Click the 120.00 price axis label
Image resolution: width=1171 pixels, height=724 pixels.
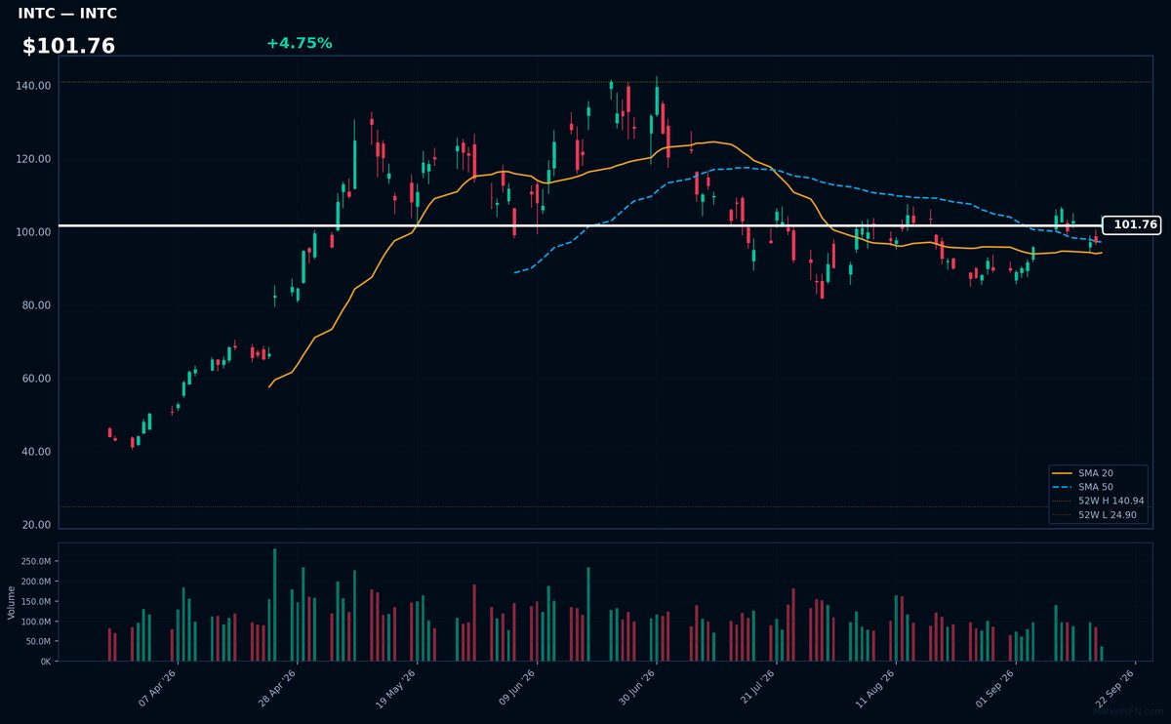coord(35,159)
